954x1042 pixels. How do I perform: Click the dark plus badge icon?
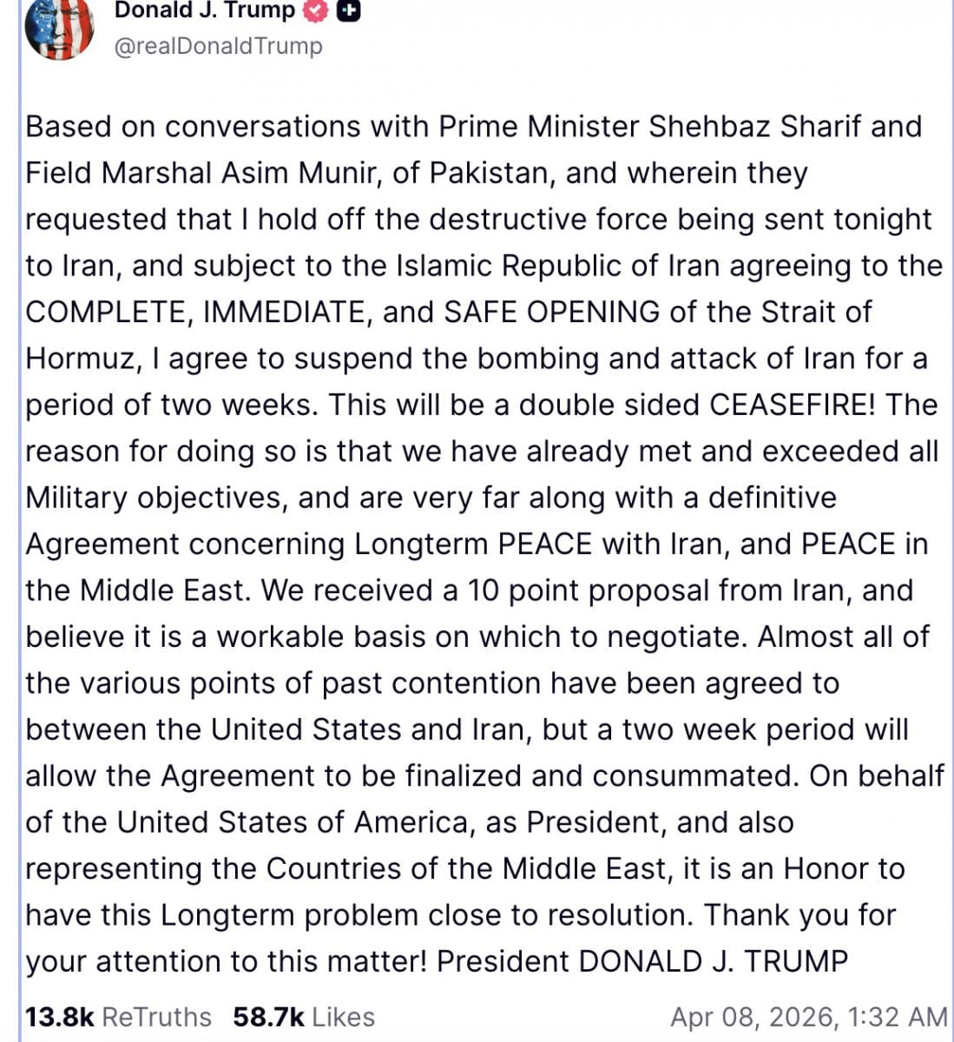pos(348,11)
